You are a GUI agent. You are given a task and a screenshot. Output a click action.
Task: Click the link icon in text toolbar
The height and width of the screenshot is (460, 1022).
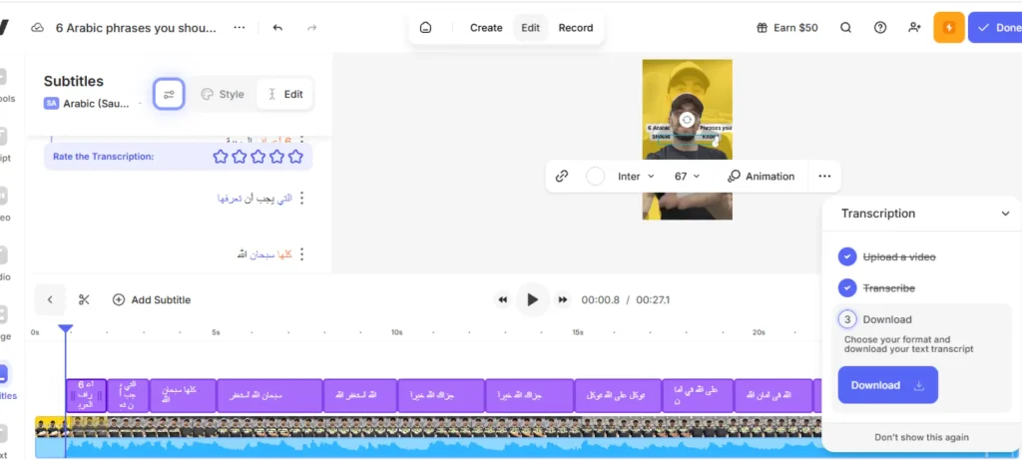[562, 176]
